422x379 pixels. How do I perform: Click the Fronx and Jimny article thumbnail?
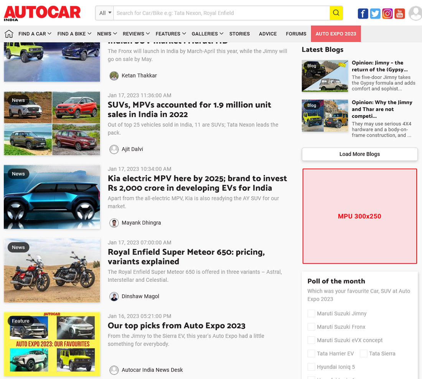pyautogui.click(x=52, y=62)
